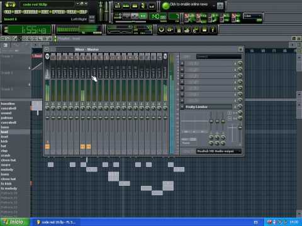Screen dimensions: 302x226
Task: Click the fifth shortcut icon above transport
Action: point(152,6)
